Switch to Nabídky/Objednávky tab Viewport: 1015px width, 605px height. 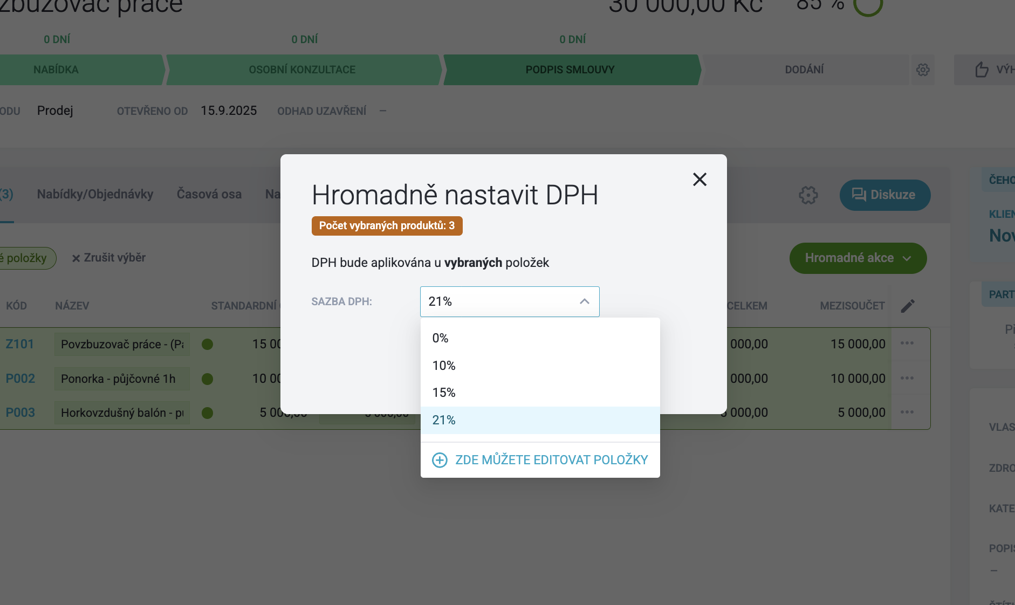95,194
